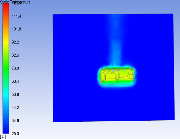Select the 25.0 minimum legend value
Screen dimensions: 180x139
click(x=15, y=134)
